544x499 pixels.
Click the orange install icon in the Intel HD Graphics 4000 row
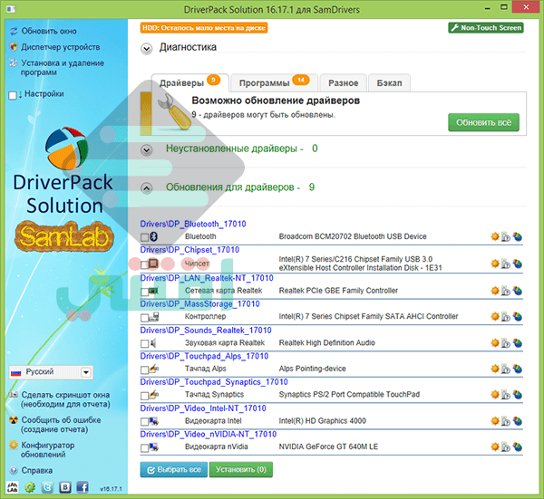495,421
